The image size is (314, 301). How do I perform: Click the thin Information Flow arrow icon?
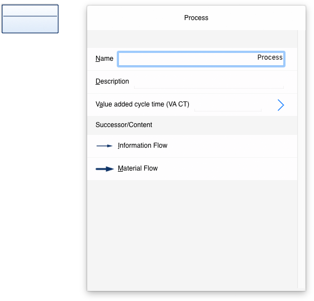[x=104, y=146]
